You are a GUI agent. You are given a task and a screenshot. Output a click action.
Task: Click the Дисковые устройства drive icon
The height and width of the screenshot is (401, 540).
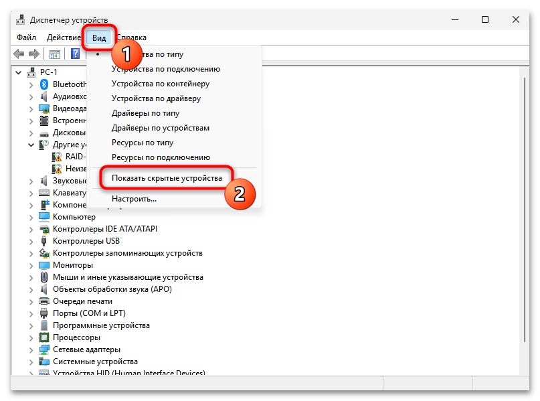(44, 133)
